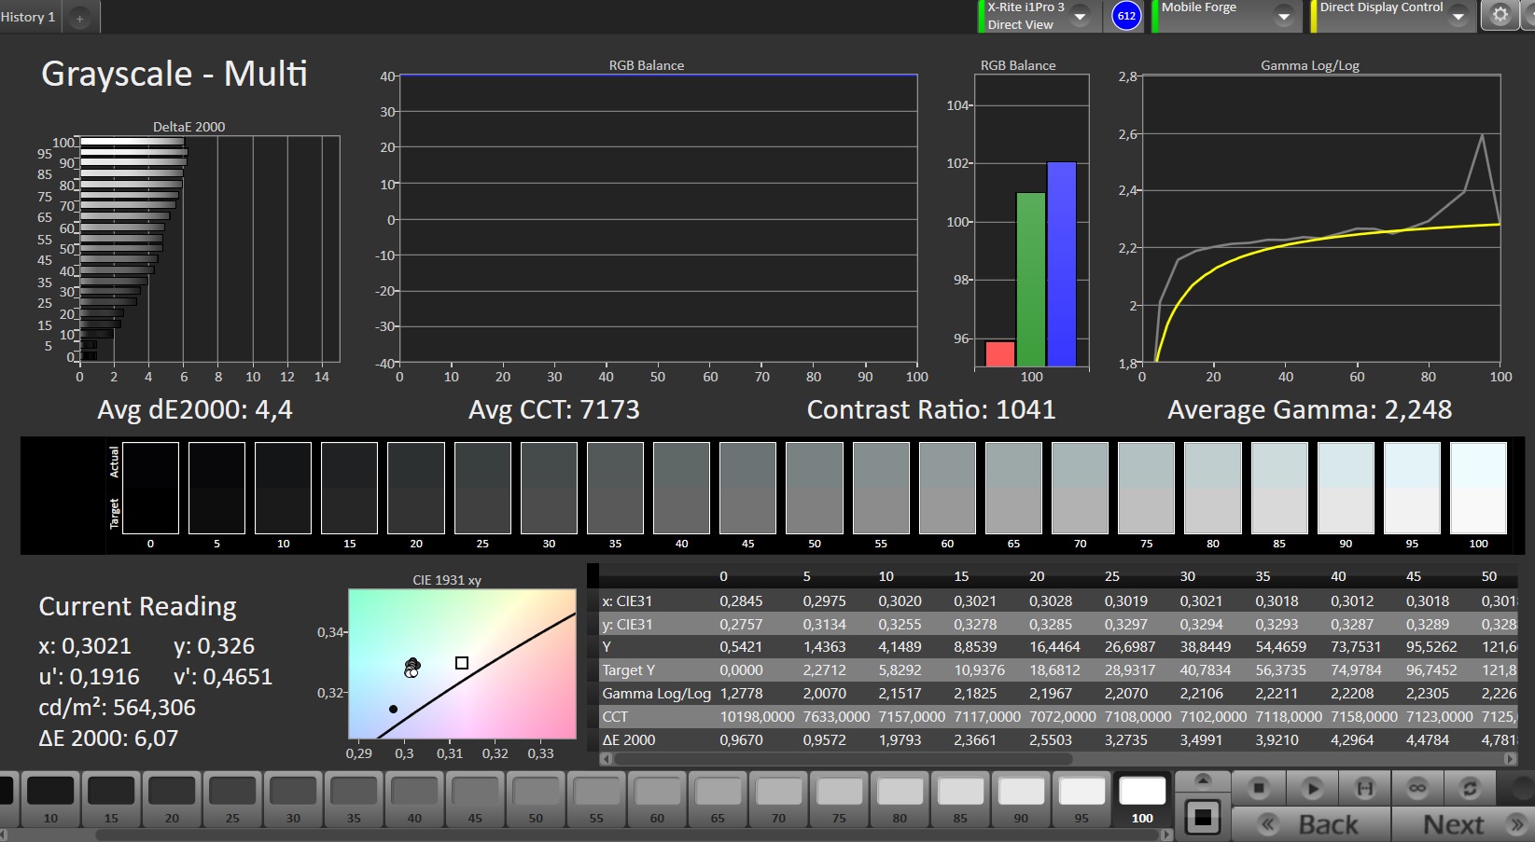
Task: Select the 10 grayscale level swatch button
Action: point(50,800)
